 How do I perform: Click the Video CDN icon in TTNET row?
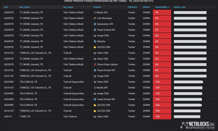click(x=95, y=117)
